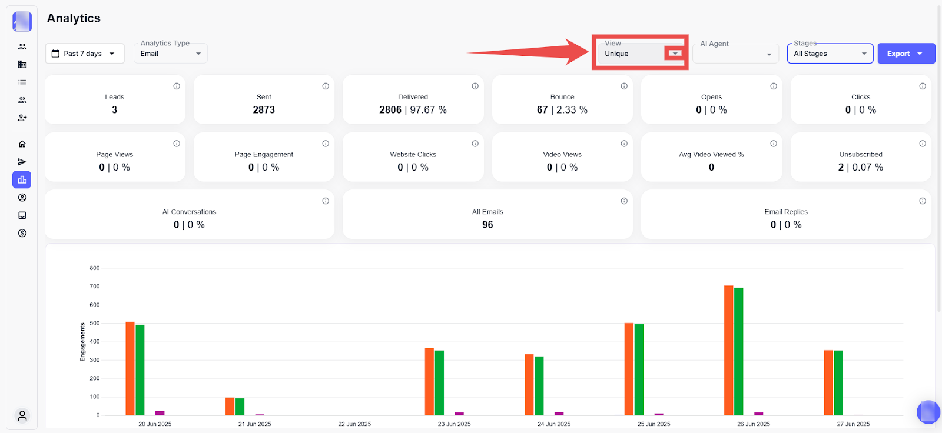Click the info icon on the Unsubscribed card
The image size is (942, 433).
(923, 144)
